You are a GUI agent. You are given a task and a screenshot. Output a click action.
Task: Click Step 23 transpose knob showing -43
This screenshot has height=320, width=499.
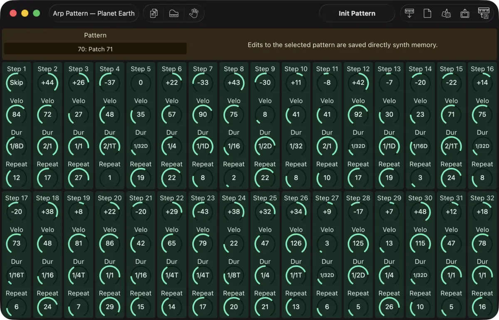click(x=203, y=212)
